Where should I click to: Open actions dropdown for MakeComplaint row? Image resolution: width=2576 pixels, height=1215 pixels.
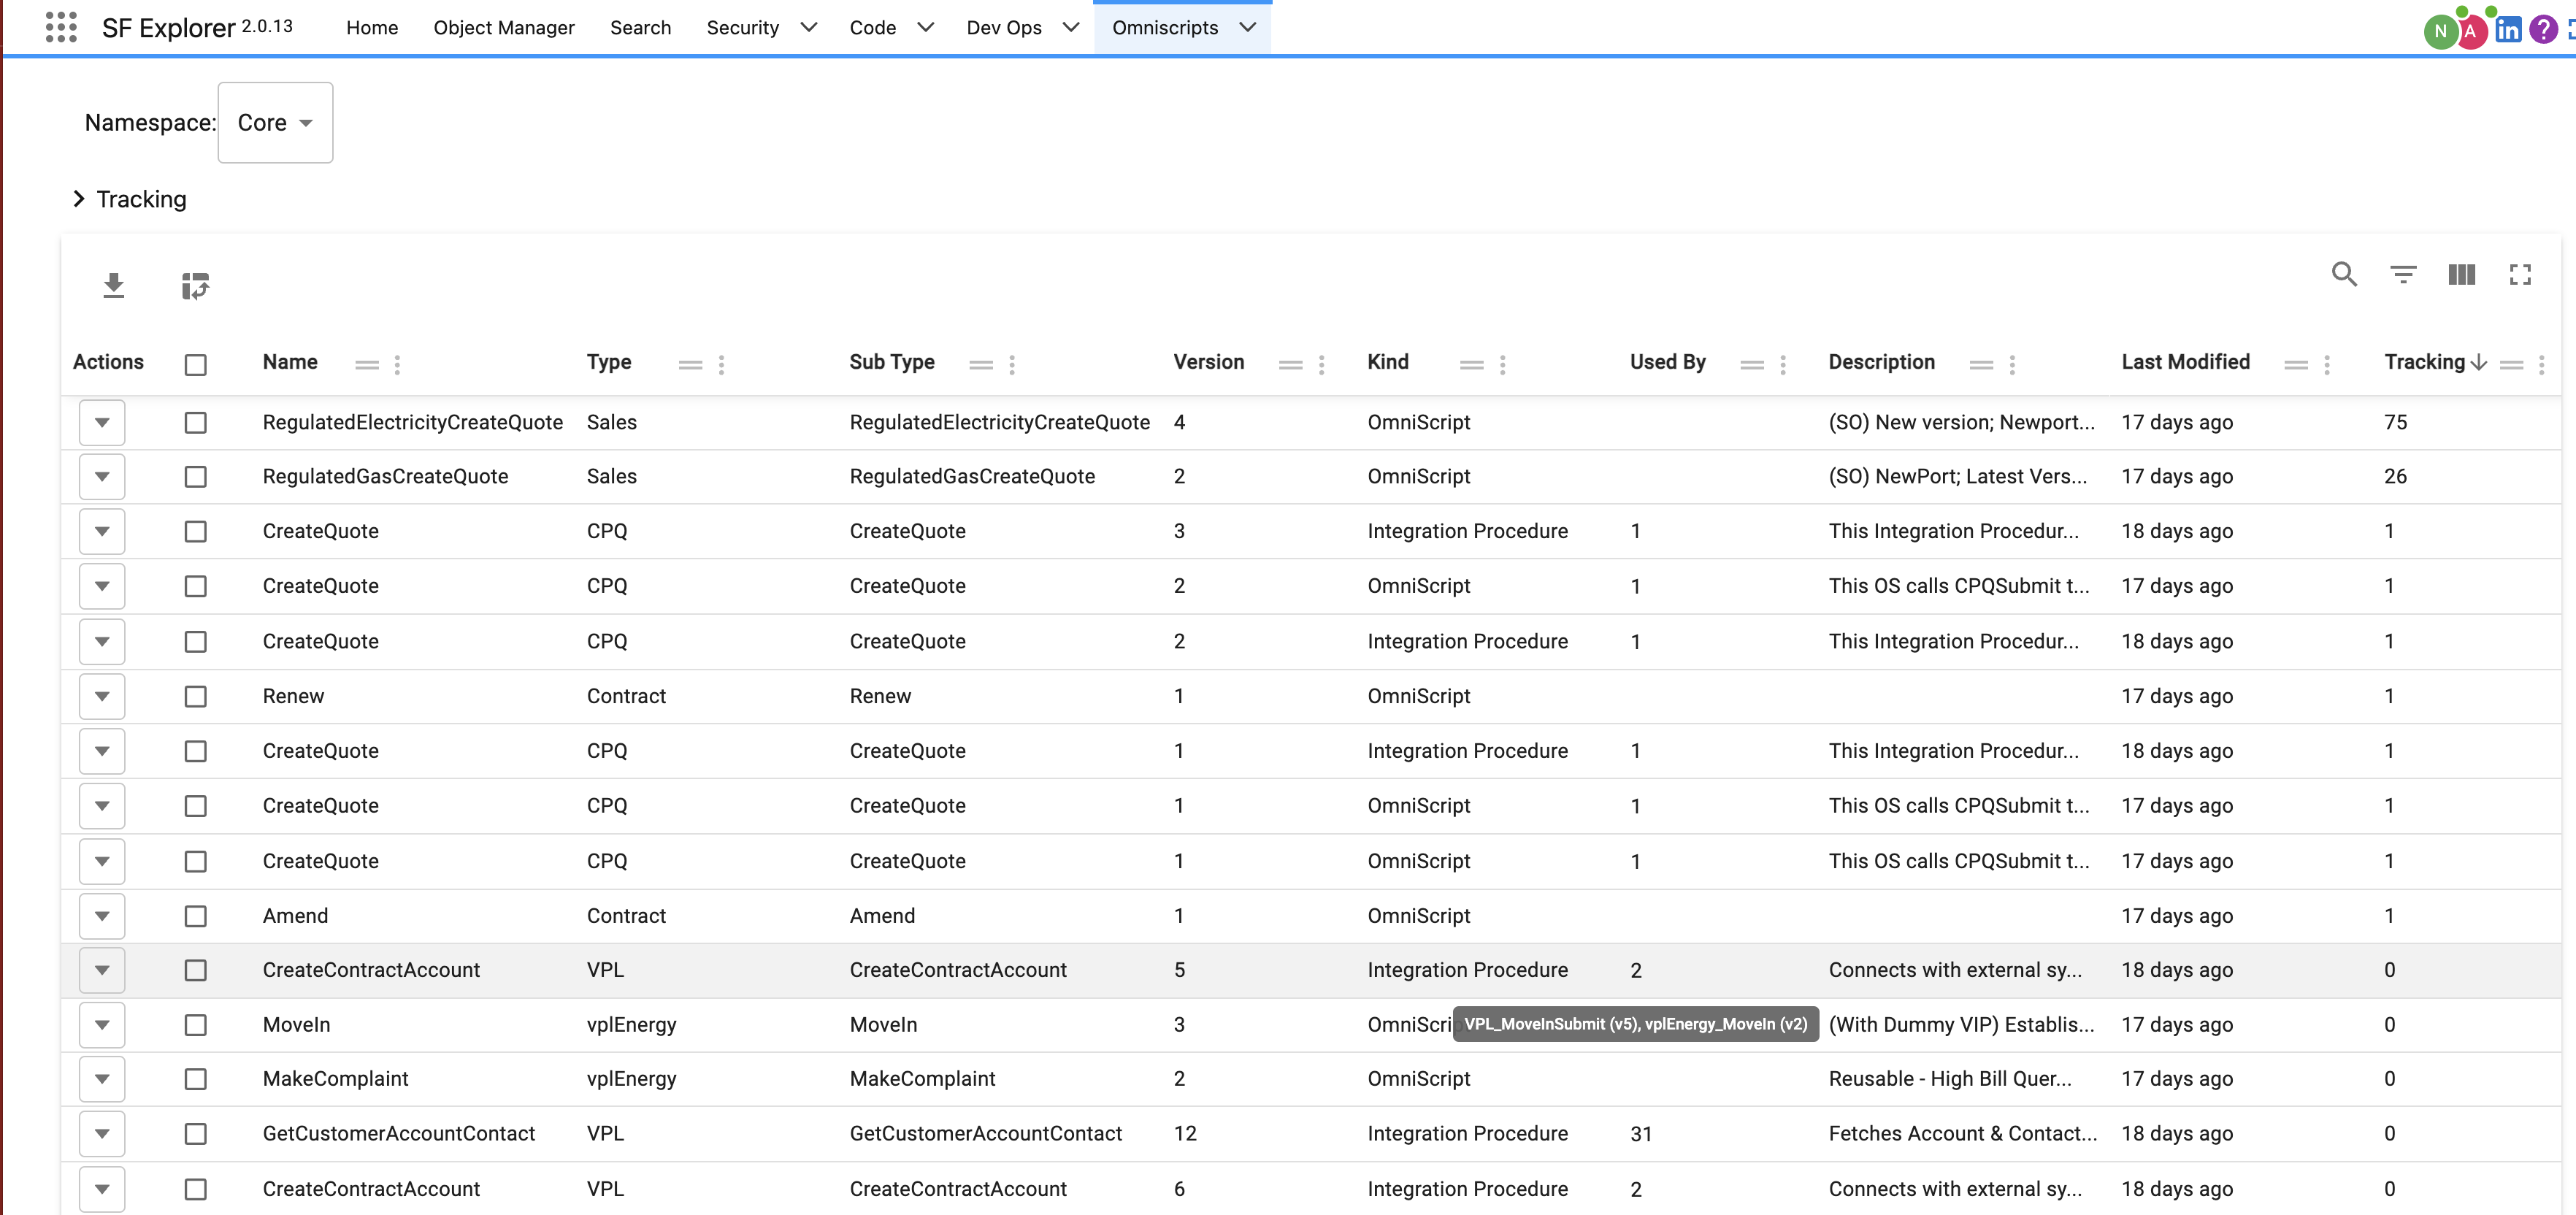102,1079
